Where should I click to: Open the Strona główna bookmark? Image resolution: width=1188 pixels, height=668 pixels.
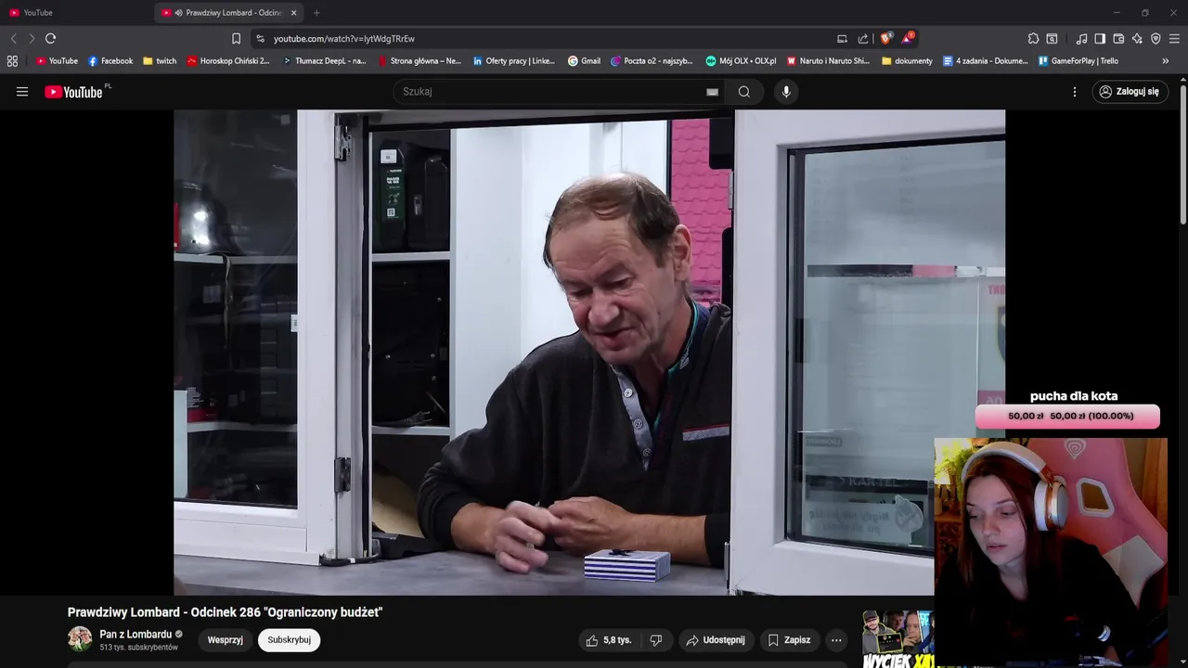point(420,61)
